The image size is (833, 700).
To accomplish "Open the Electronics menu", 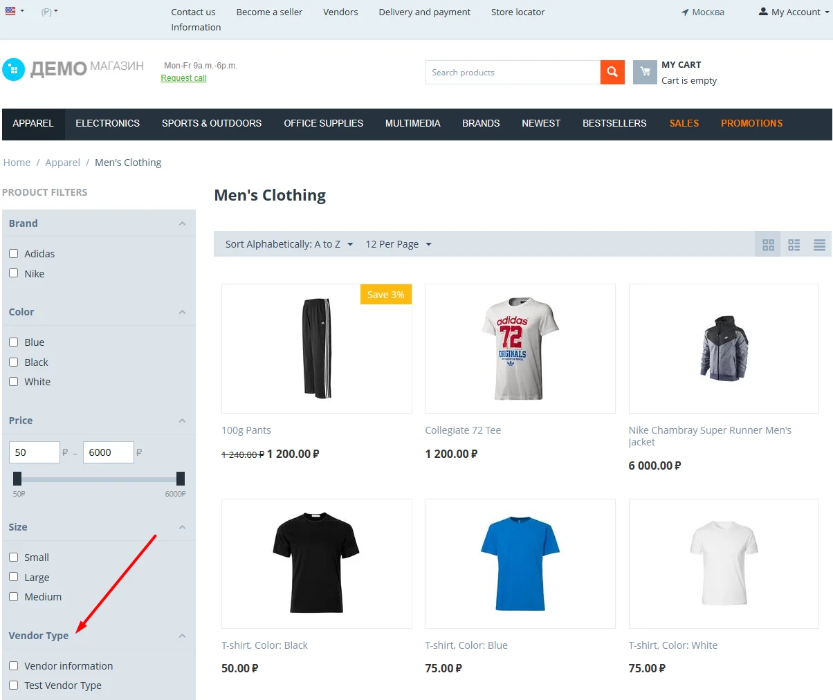I will point(107,123).
